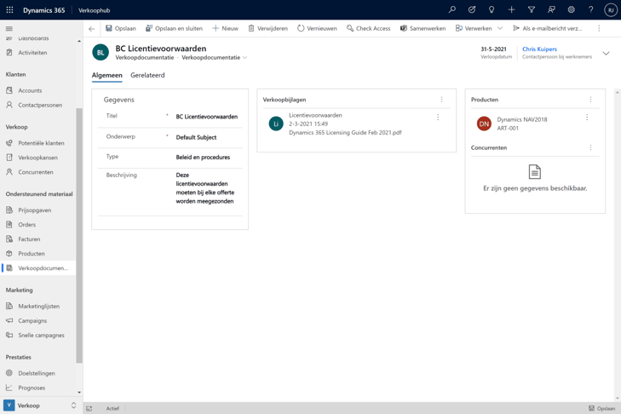Open Prijsopgaven in the sidebar

tap(34, 210)
